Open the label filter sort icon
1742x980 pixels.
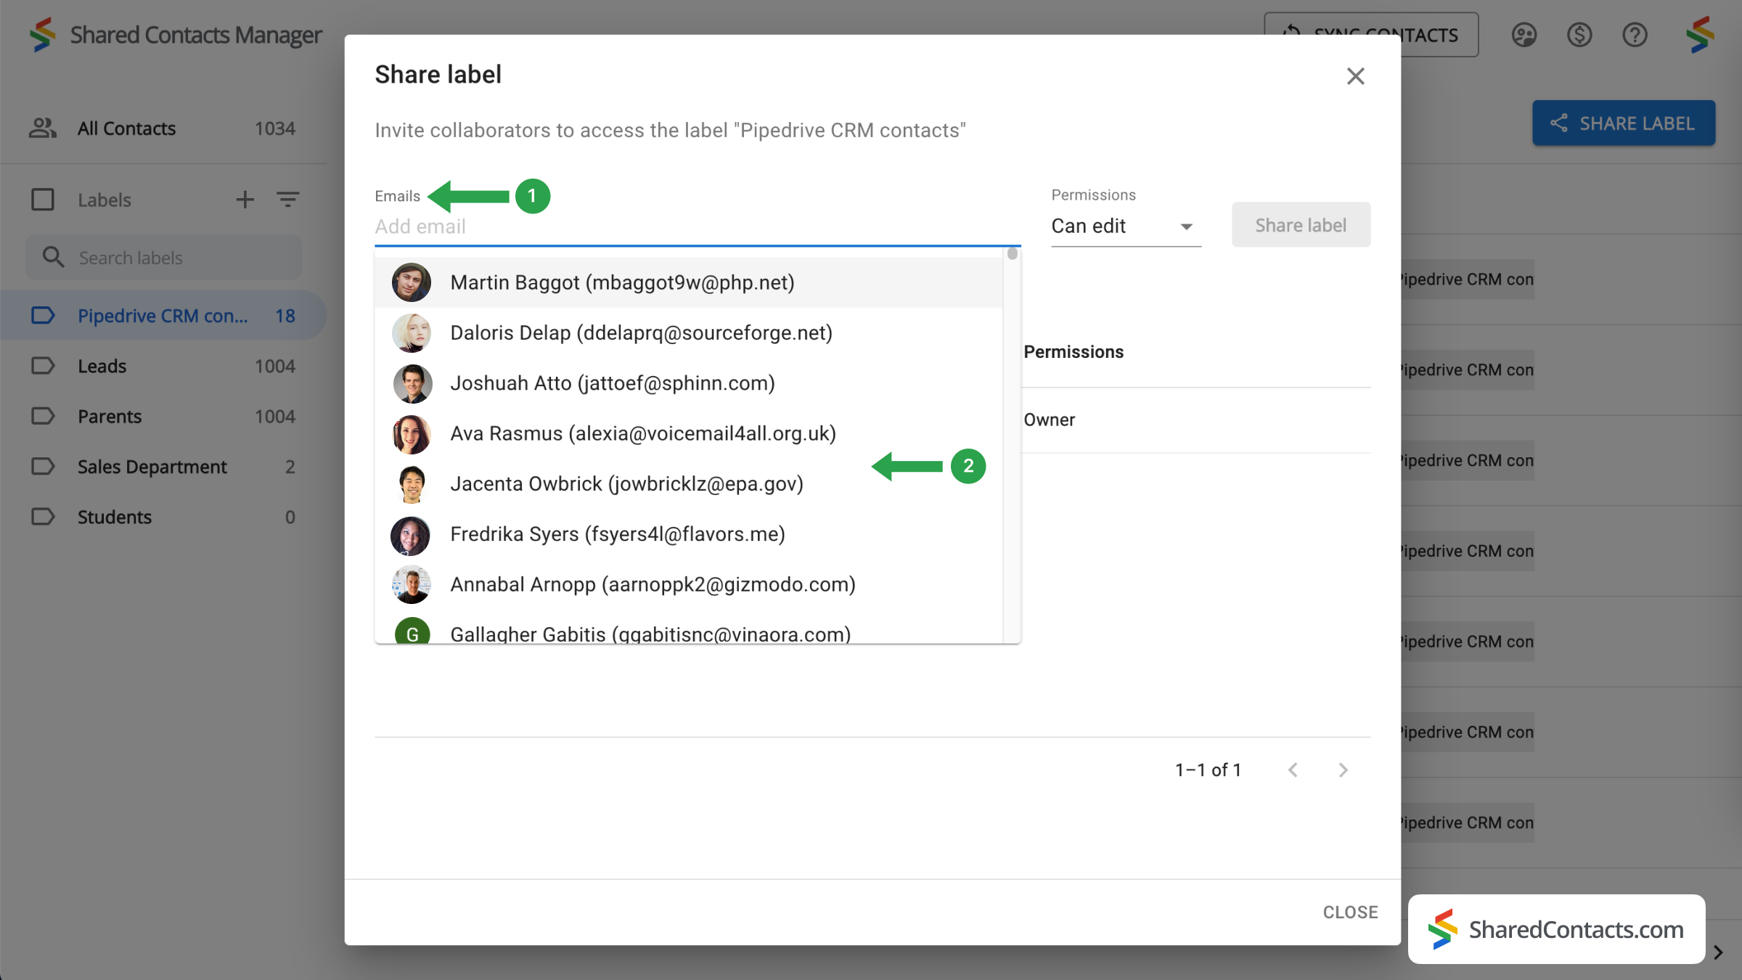coord(287,200)
